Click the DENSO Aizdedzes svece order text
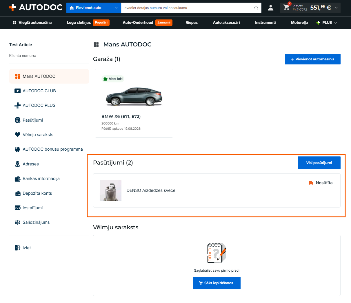This screenshot has width=351, height=303. (151, 190)
